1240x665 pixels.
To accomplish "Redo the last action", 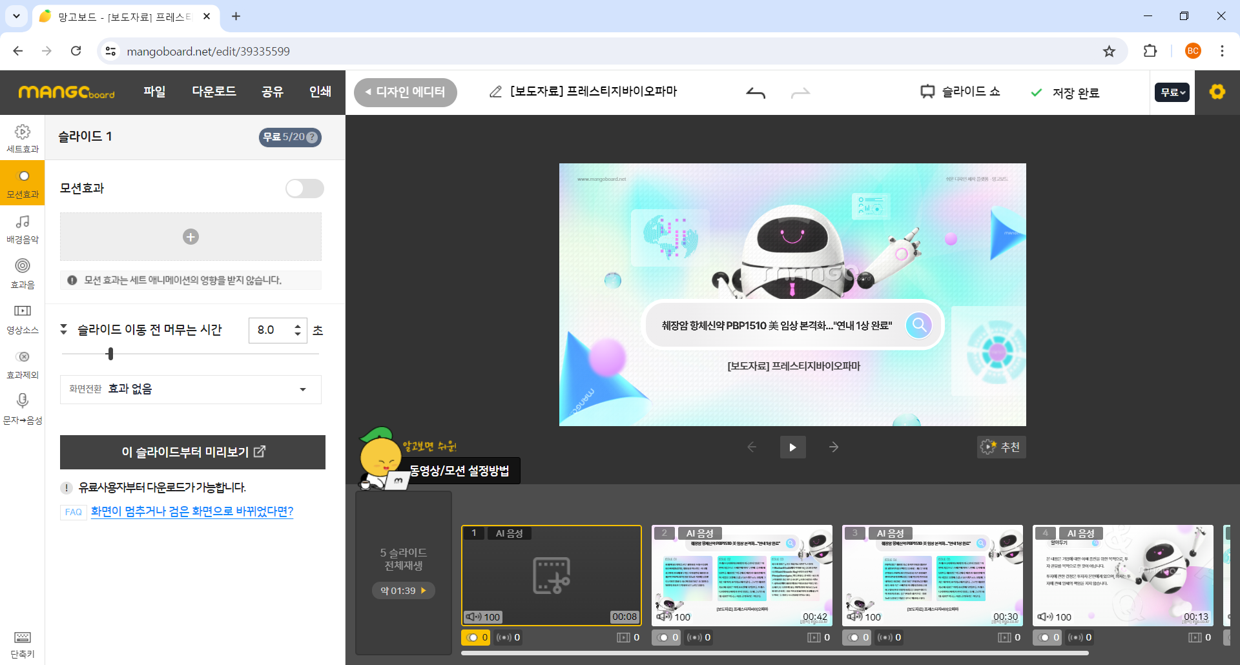I will (x=800, y=93).
